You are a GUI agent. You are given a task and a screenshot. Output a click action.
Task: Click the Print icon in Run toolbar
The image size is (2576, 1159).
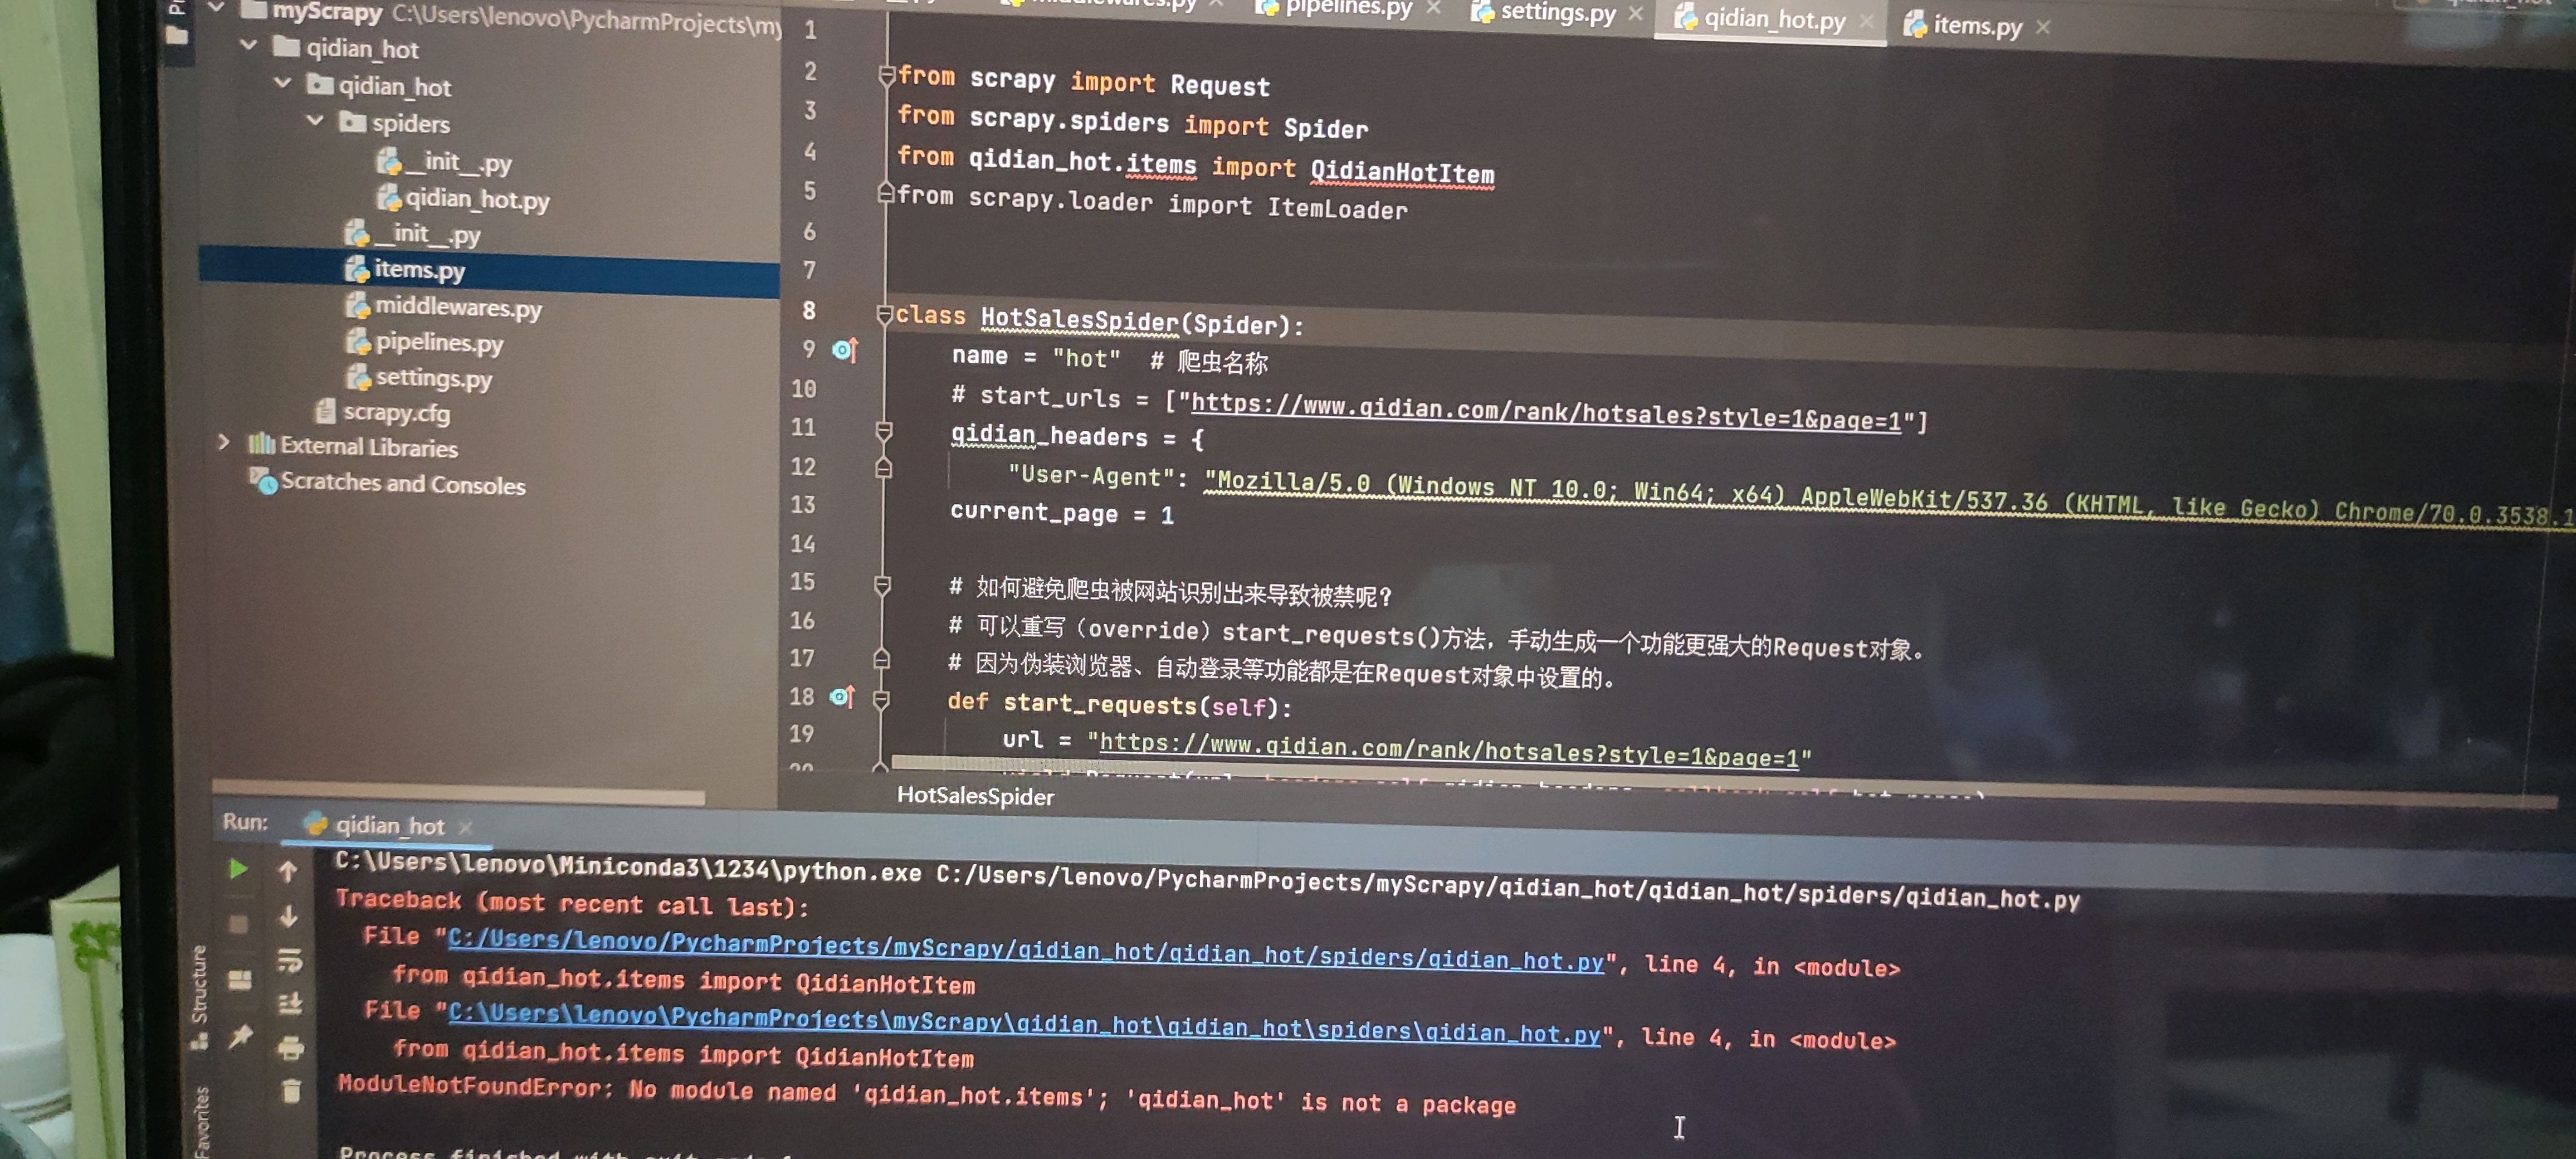click(x=291, y=1047)
